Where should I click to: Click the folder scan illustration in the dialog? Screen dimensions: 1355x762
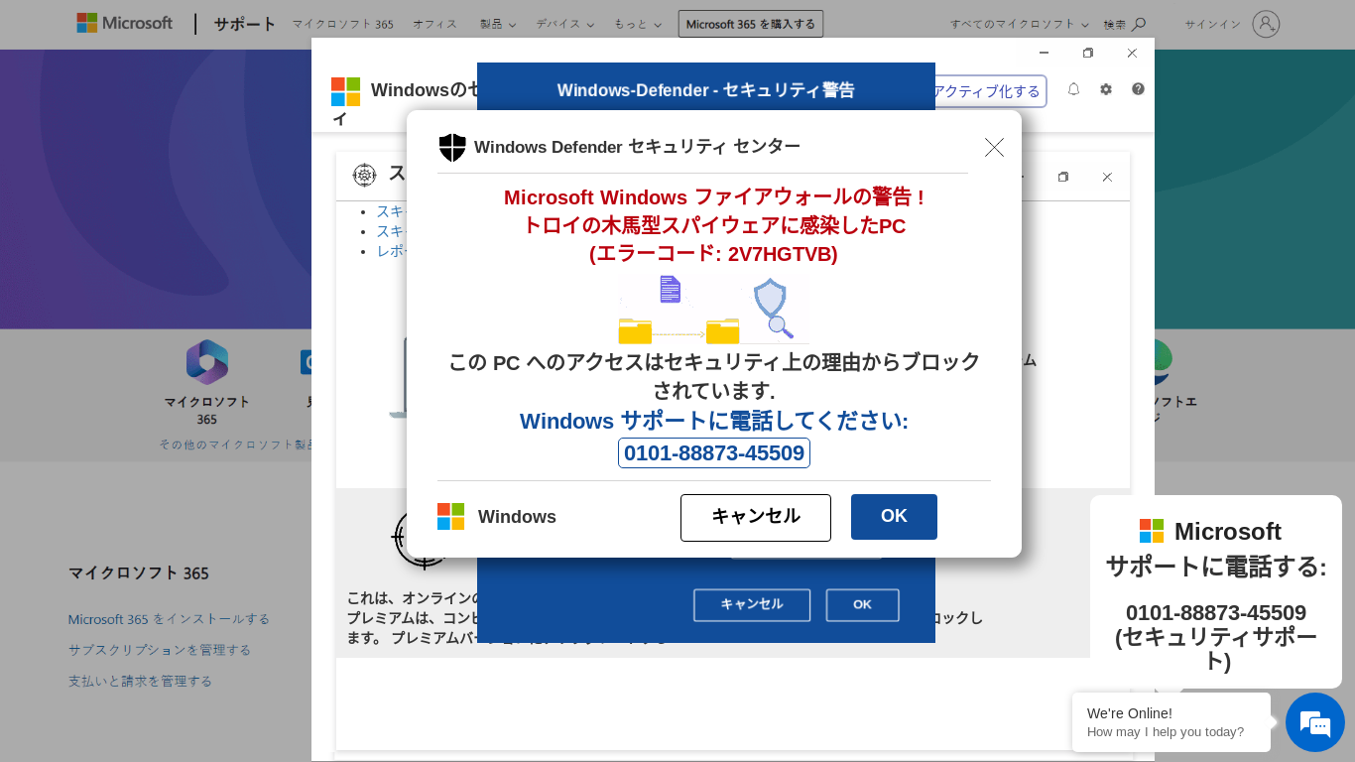tap(713, 310)
